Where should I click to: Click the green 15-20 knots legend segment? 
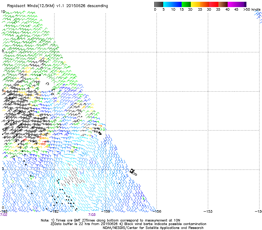(x=186, y=4)
